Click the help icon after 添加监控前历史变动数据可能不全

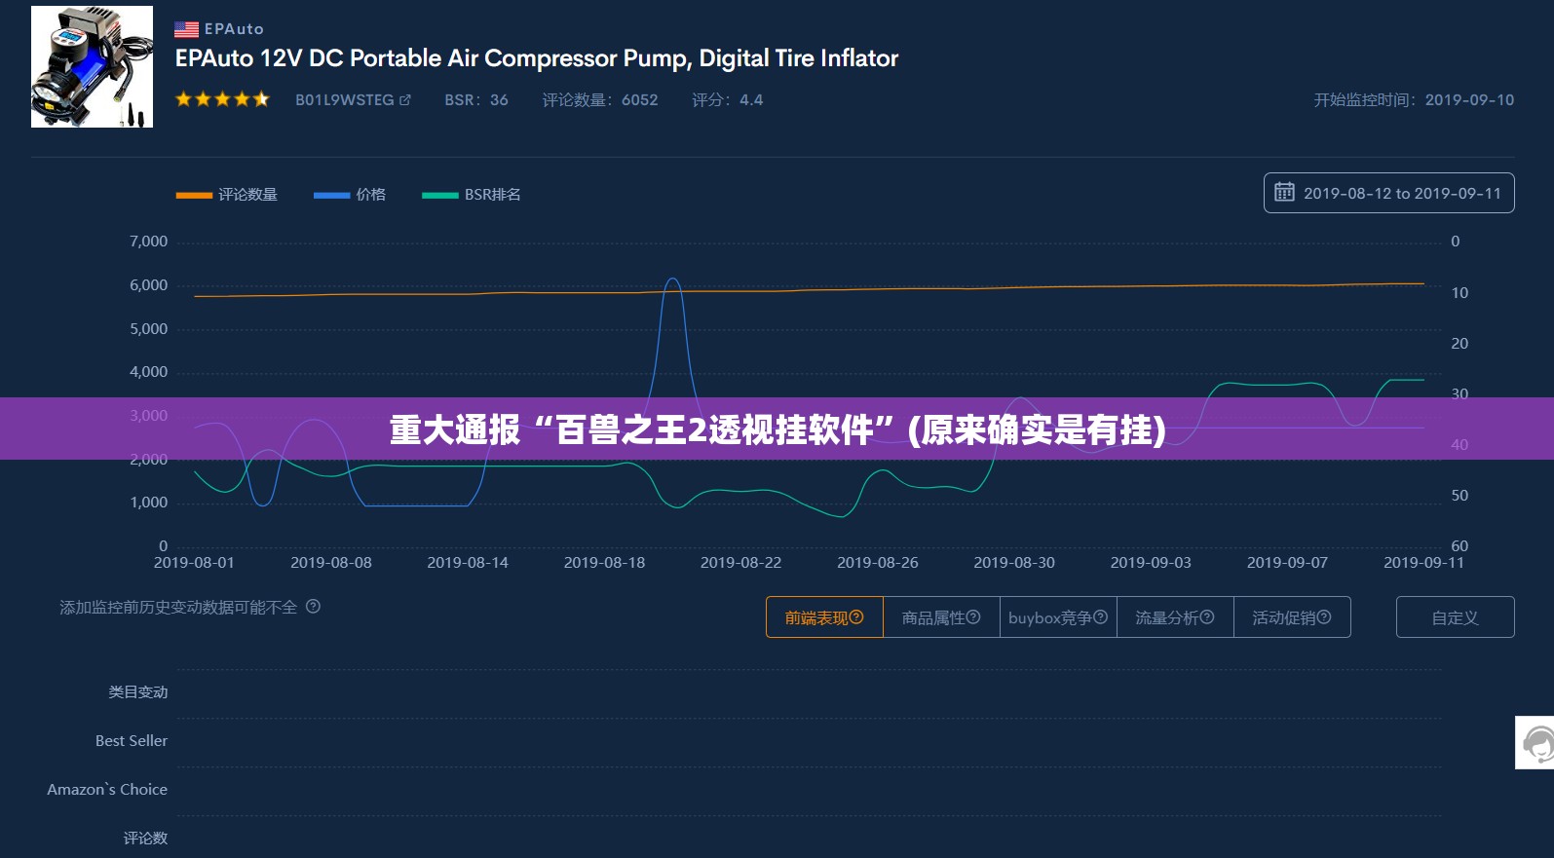[x=313, y=607]
